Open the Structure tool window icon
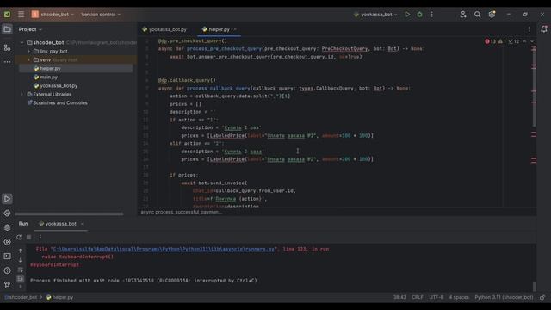551x310 pixels. (7, 47)
